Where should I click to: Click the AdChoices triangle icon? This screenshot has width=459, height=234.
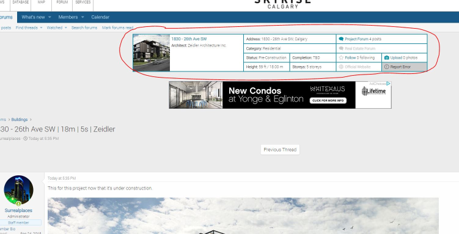pos(388,83)
